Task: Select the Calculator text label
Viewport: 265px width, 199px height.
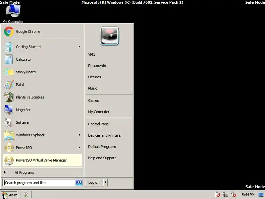Action: [24, 59]
